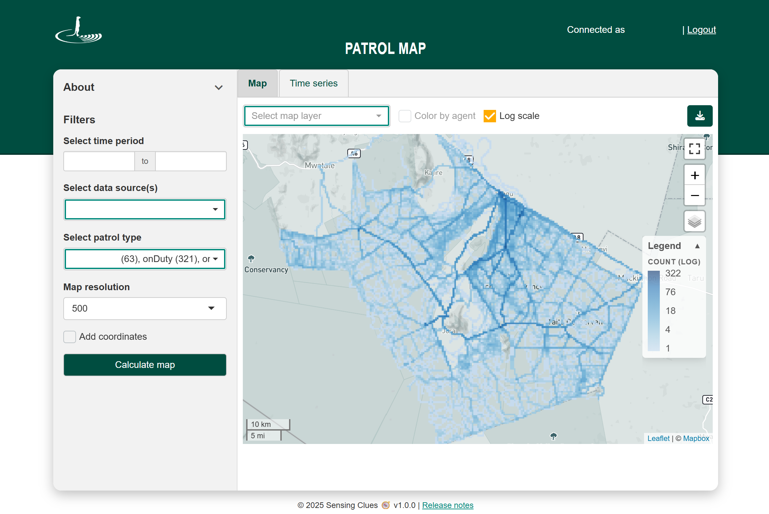Image resolution: width=769 pixels, height=514 pixels.
Task: Zoom in on the map
Action: (x=695, y=175)
